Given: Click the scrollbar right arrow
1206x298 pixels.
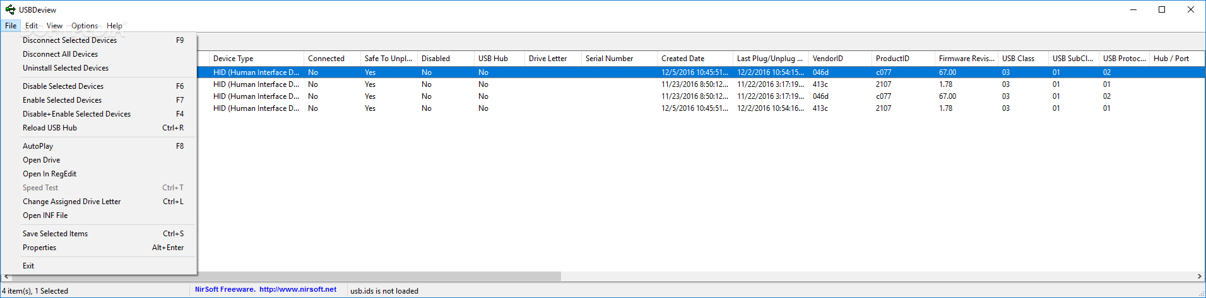Looking at the screenshot, I should [1200, 277].
